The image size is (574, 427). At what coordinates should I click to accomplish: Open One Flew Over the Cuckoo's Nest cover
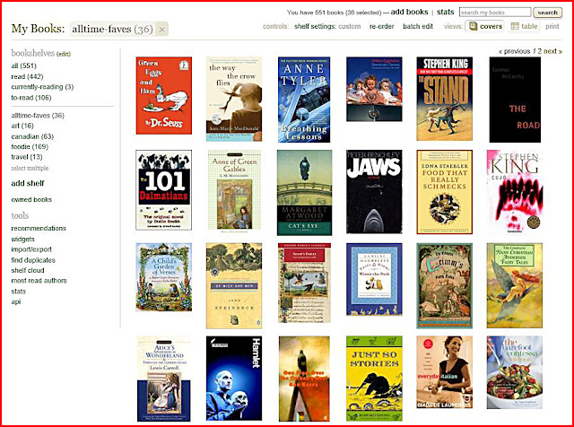coord(304,379)
